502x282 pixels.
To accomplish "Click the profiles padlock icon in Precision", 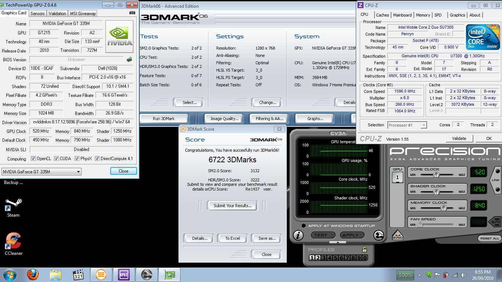I will pos(364,249).
